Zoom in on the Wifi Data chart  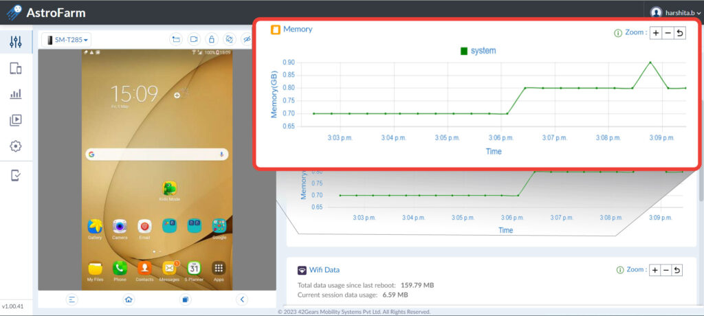pos(654,270)
